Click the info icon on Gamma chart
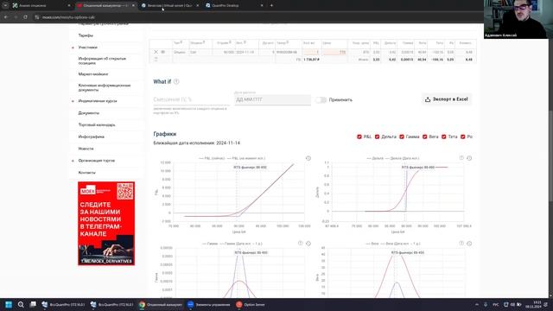The image size is (553, 311). click(308, 244)
